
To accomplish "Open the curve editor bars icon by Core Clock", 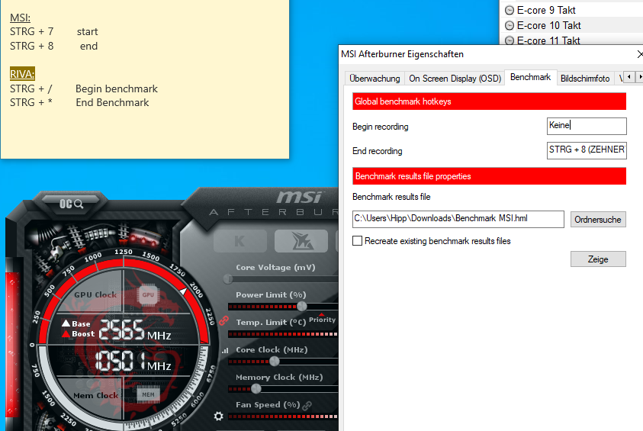I will pyautogui.click(x=225, y=351).
